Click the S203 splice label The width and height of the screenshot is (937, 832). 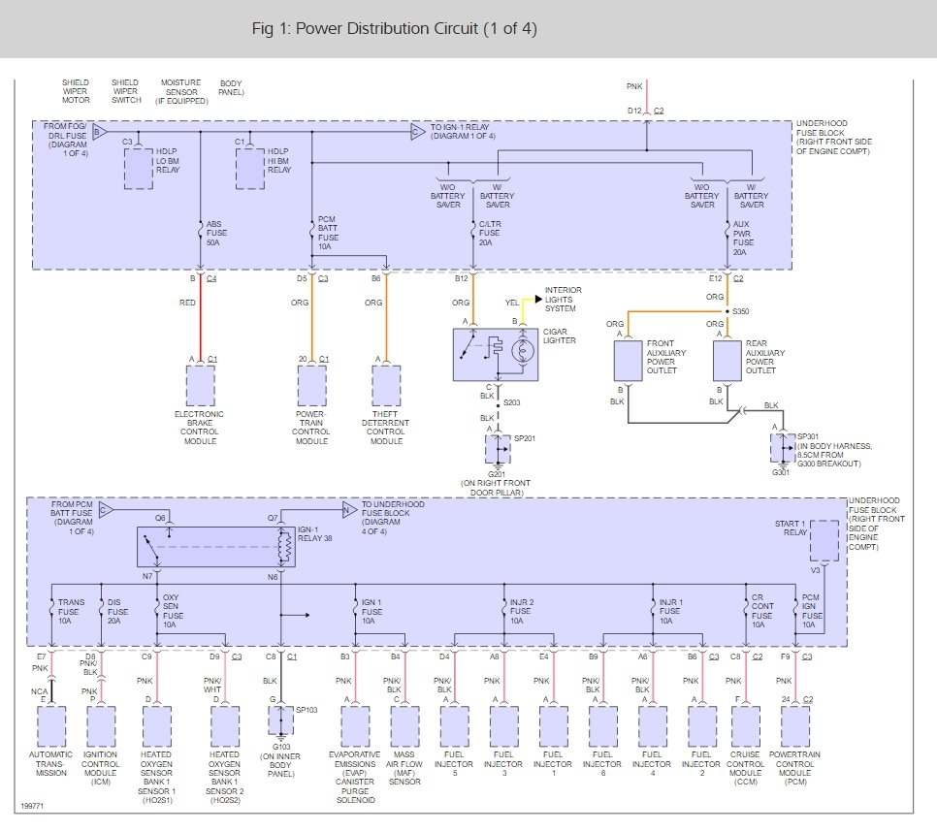(x=511, y=402)
